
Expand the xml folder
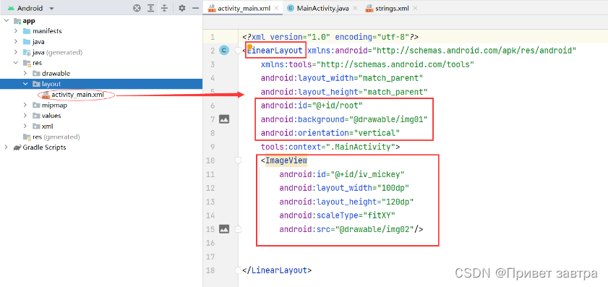click(25, 126)
